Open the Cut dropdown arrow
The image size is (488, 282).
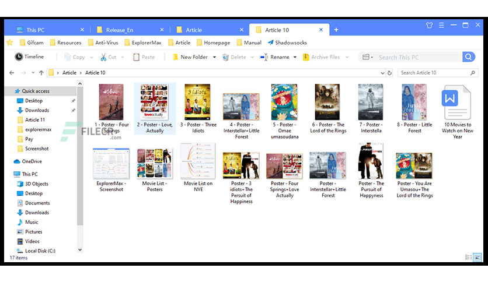[123, 58]
